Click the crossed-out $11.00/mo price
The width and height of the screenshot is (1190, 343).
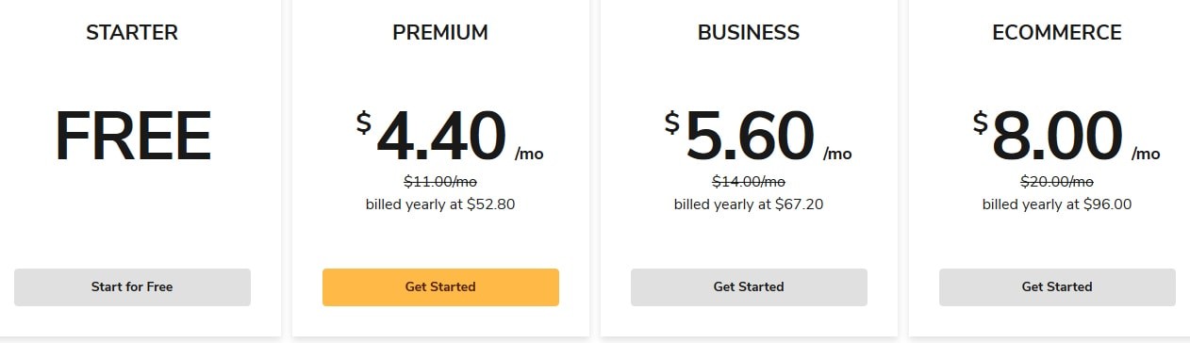click(x=440, y=182)
